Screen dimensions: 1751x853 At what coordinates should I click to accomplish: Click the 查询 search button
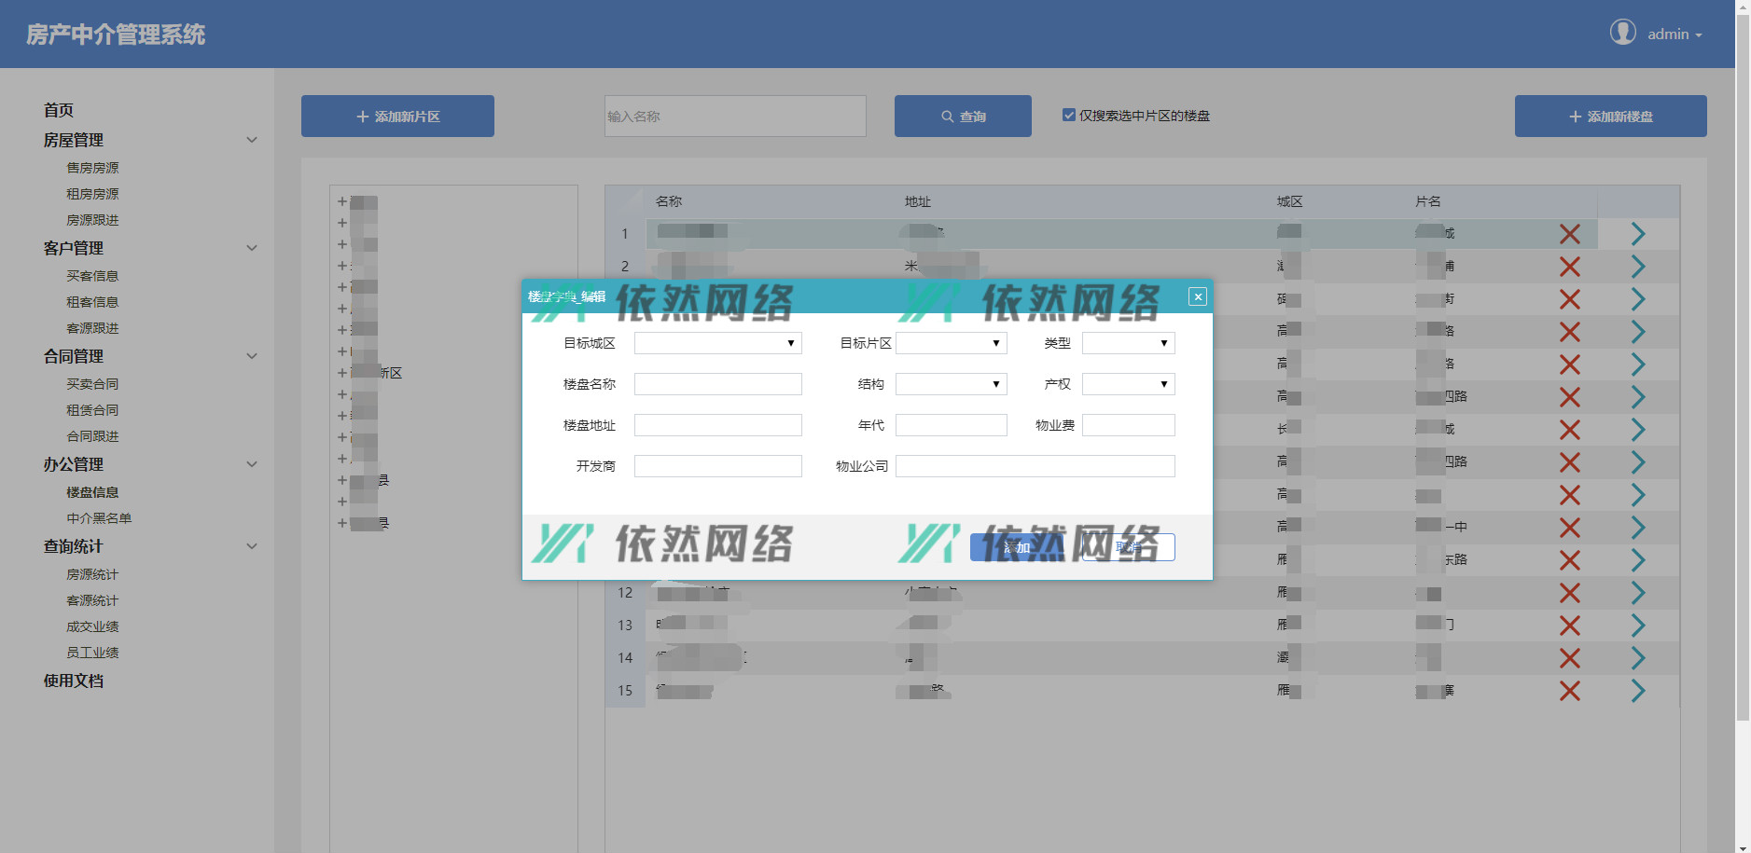[963, 117]
